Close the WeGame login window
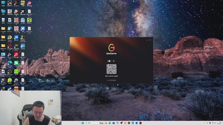Screen dimensions: 223x125 click(150, 40)
